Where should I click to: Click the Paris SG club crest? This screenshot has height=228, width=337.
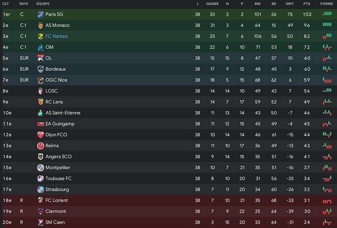(40, 14)
